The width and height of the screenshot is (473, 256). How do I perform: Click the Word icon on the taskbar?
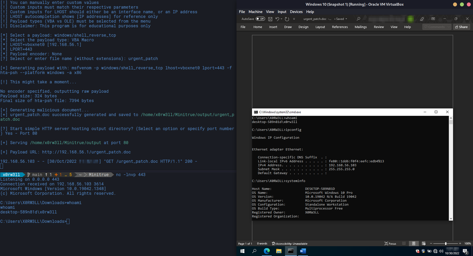click(303, 251)
